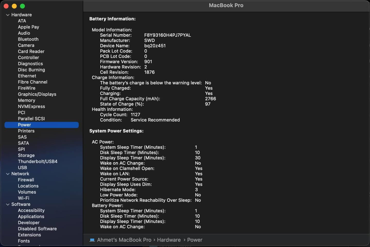The width and height of the screenshot is (370, 247).
Task: Select the highlighted Power sidebar item
Action: 41,125
